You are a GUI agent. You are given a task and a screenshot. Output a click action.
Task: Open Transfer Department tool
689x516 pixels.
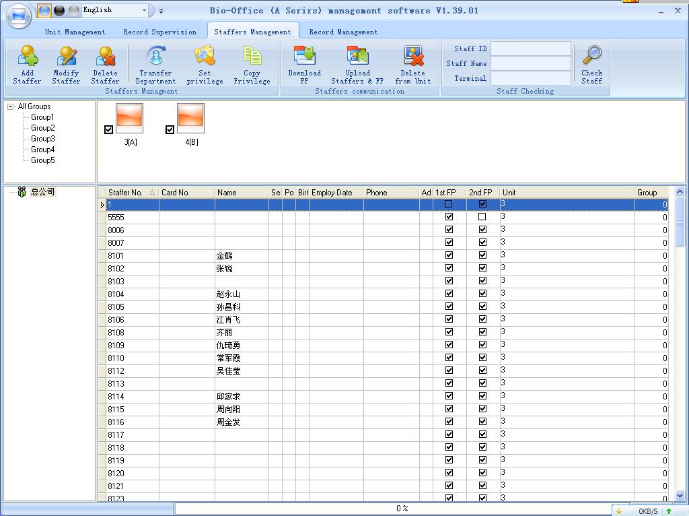coord(155,58)
